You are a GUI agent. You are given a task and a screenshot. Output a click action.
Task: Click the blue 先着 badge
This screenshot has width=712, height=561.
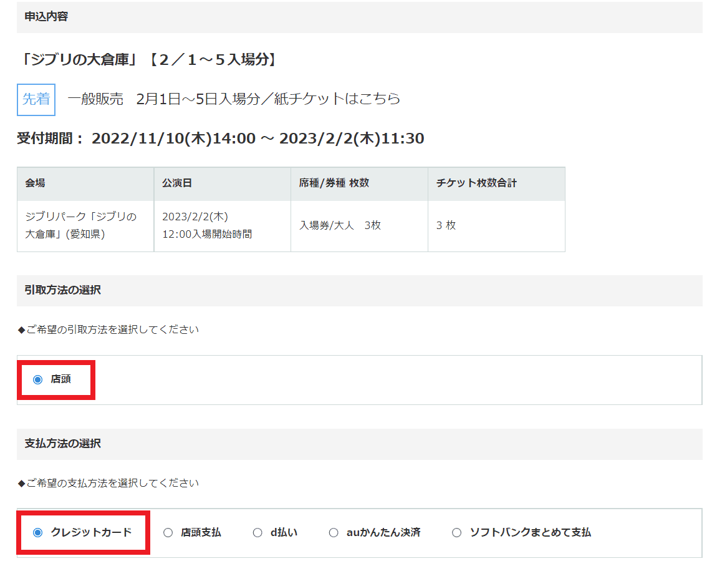[36, 99]
